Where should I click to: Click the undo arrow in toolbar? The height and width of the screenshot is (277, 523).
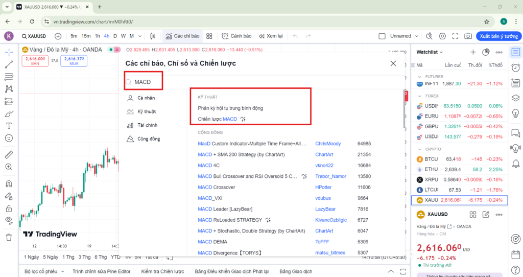[295, 36]
